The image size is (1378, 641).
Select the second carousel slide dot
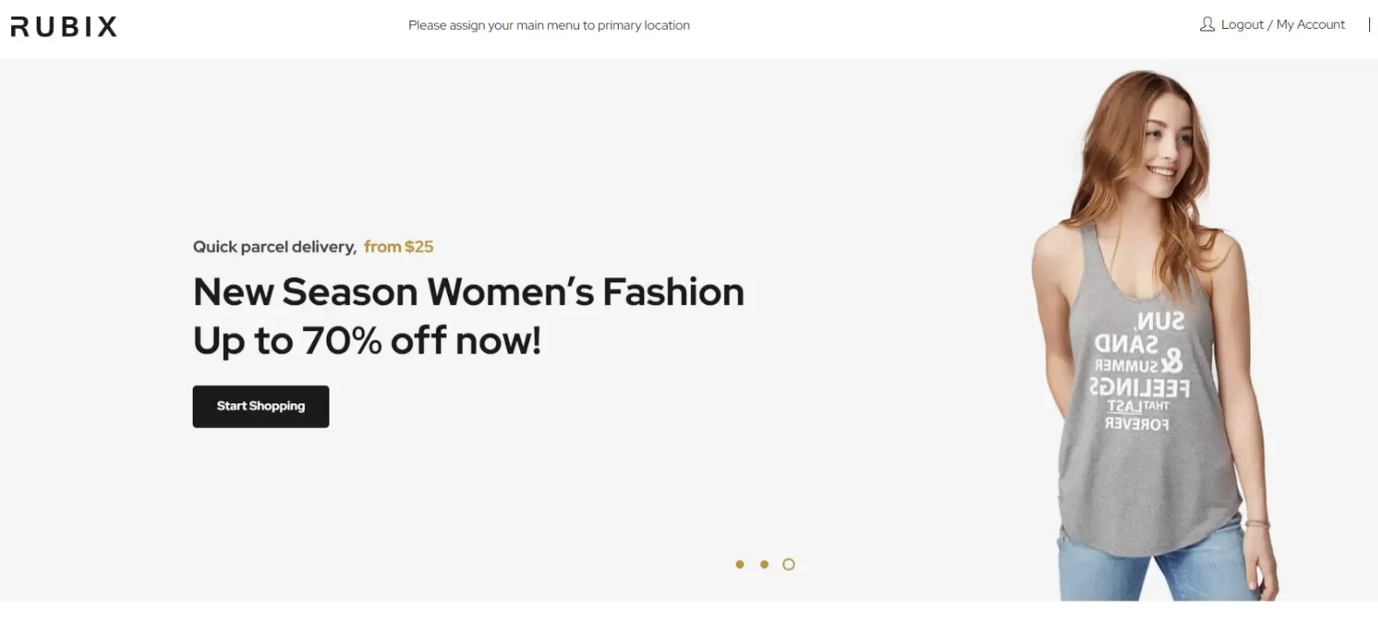click(x=764, y=564)
